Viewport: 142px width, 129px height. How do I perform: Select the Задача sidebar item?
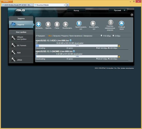(21, 25)
